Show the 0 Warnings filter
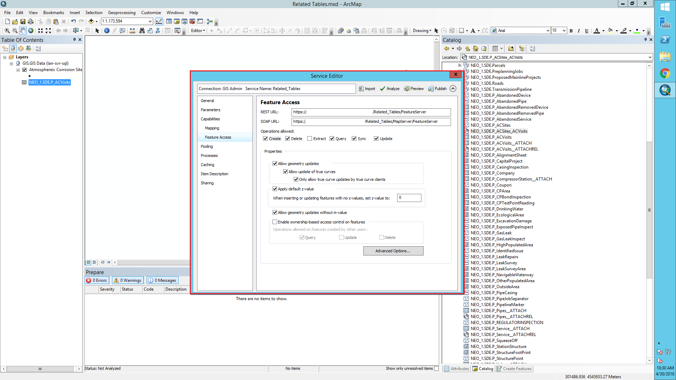This screenshot has height=380, width=676. 127,280
